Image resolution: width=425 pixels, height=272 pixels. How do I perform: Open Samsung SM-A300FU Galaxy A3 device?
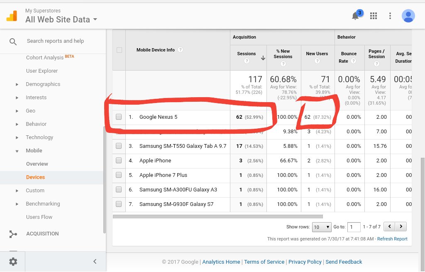[x=178, y=189]
